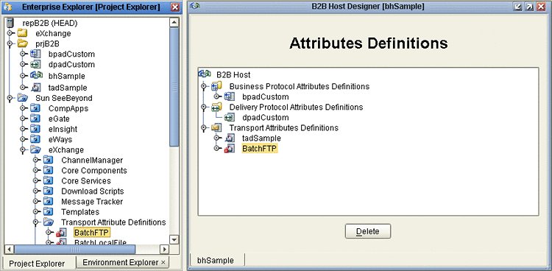The image size is (552, 271).
Task: Click the ChannelManager folder icon
Action: pos(49,161)
